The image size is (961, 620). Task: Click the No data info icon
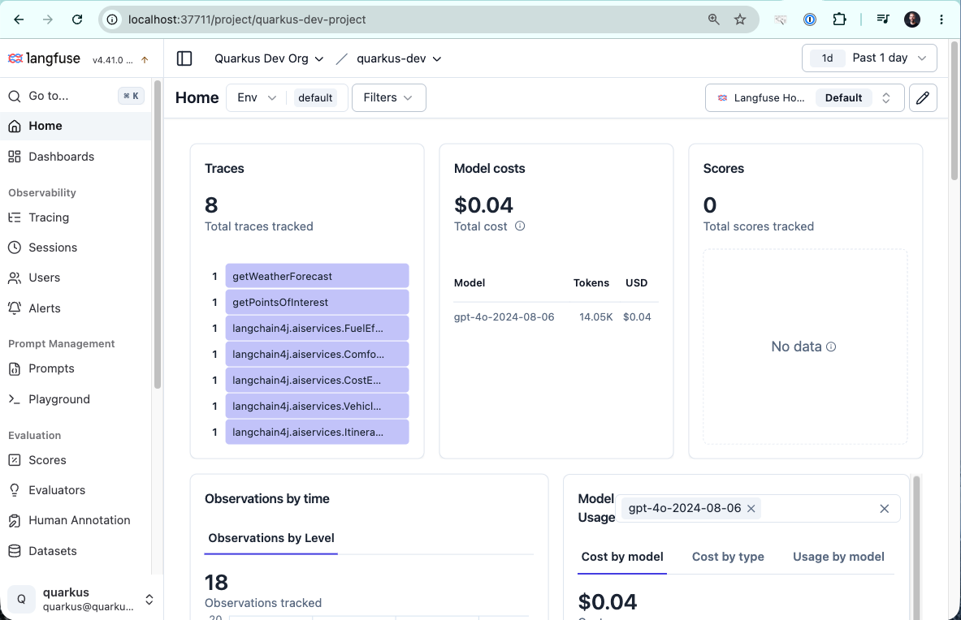pos(831,347)
